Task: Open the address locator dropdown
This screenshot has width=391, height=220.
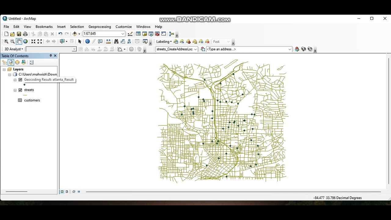Action: point(195,49)
